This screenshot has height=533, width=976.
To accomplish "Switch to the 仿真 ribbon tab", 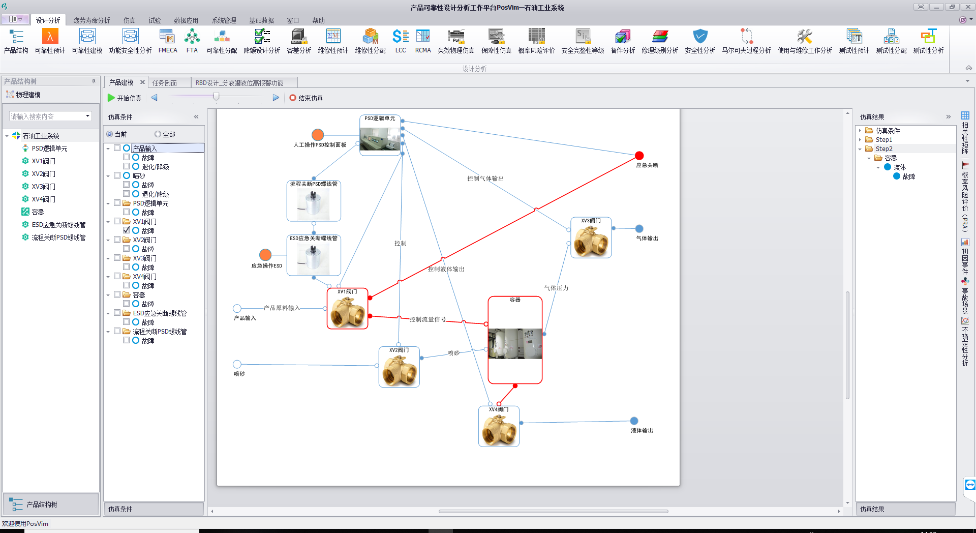I will coord(129,20).
